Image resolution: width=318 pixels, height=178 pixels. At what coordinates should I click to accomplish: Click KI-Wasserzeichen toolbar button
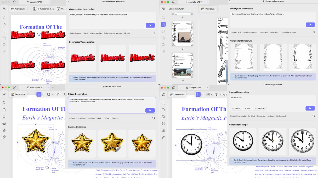pyautogui.click(x=43, y=9)
